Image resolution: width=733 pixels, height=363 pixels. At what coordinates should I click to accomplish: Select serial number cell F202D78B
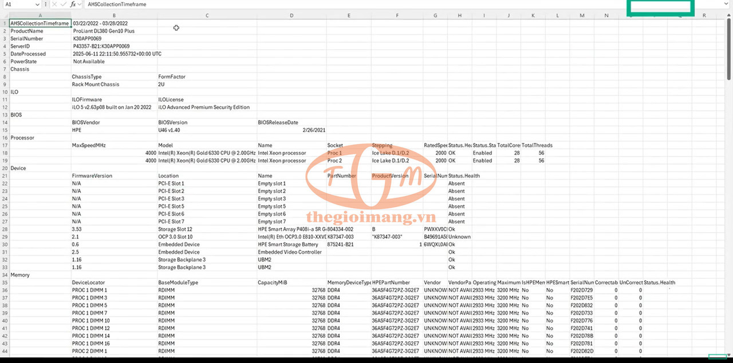[x=582, y=336]
